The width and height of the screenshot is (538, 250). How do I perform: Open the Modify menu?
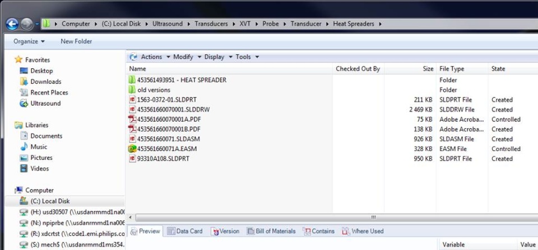click(x=187, y=57)
